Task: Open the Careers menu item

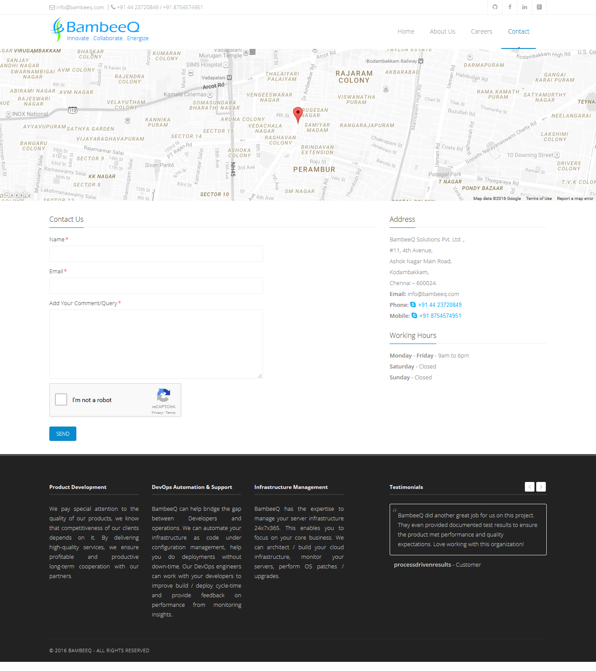Action: 481,31
